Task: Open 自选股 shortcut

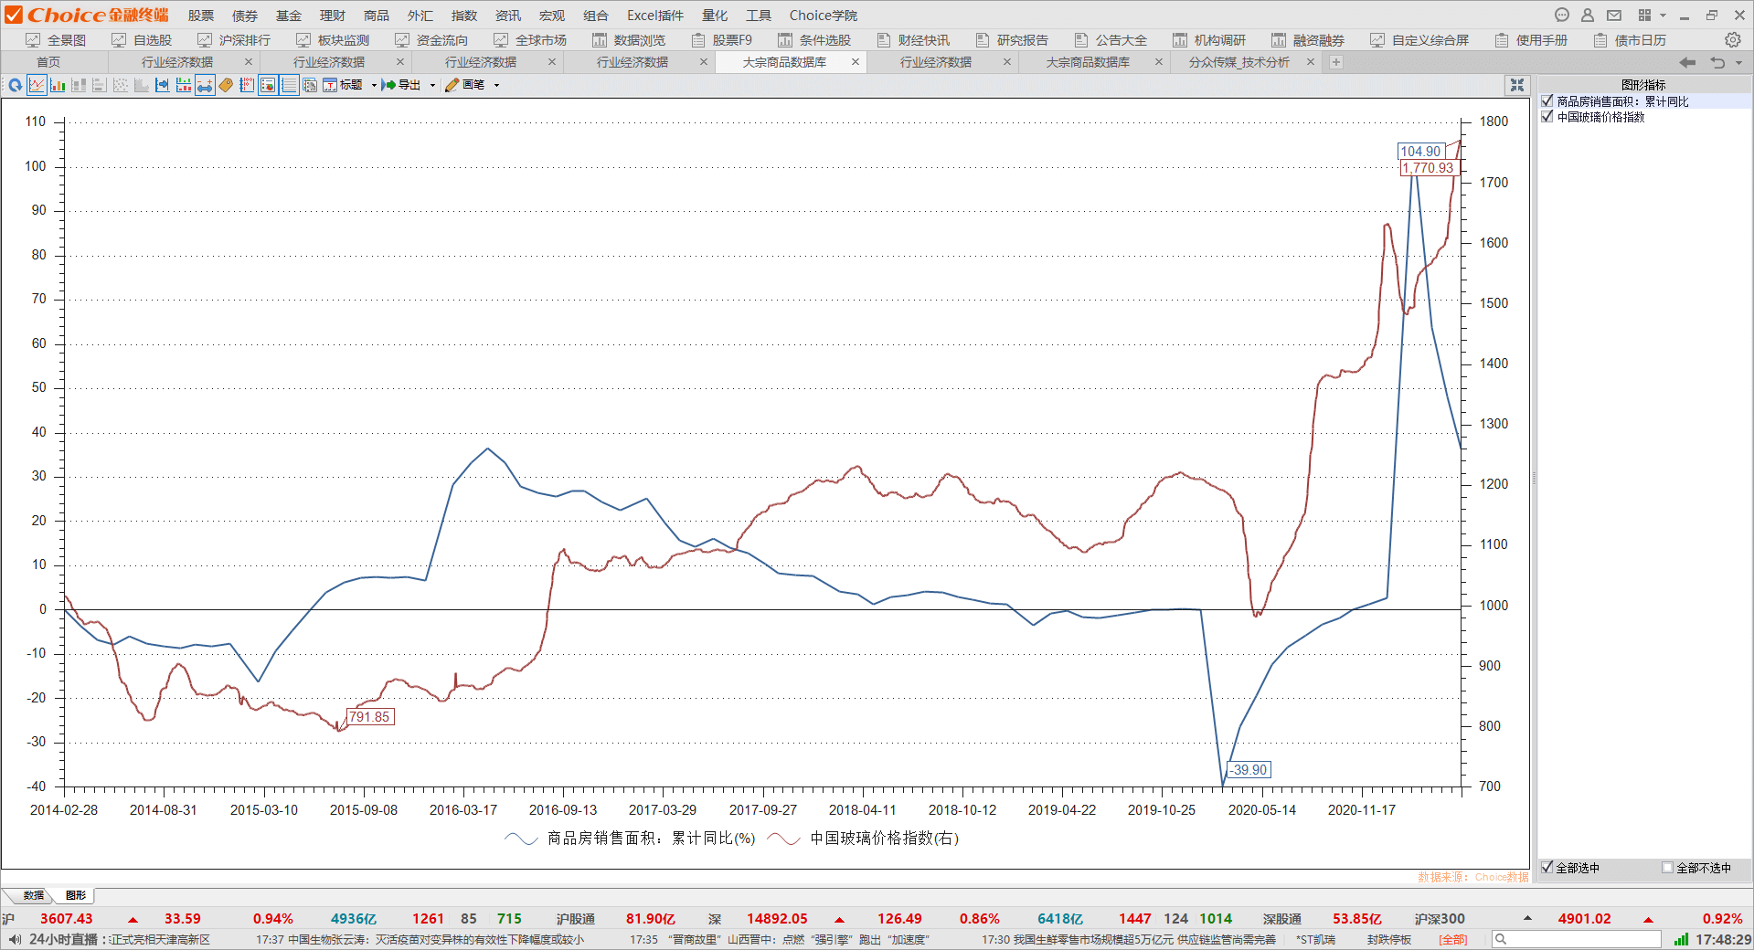Action: point(142,40)
